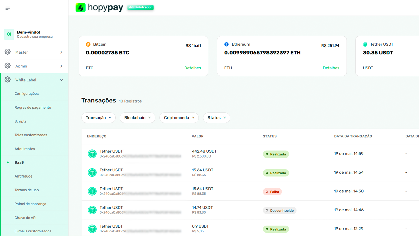This screenshot has width=419, height=236.
Task: Click the STATUS column header
Action: (x=270, y=136)
